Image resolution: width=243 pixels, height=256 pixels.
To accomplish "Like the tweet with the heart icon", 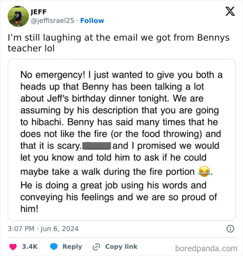I will (13, 247).
